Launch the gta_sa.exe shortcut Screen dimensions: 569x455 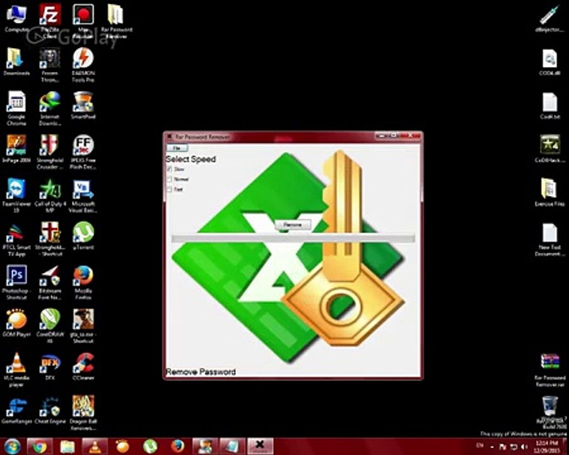(x=83, y=326)
